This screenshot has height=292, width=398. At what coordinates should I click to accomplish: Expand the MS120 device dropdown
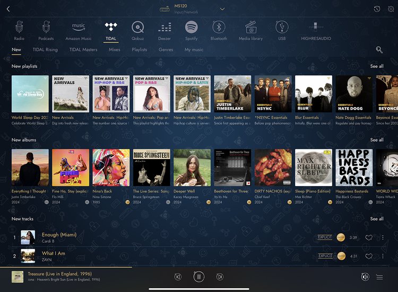coord(222,9)
